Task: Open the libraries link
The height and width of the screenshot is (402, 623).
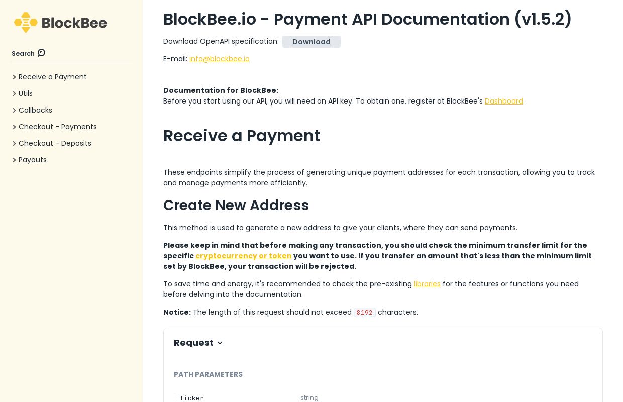Action: (427, 284)
